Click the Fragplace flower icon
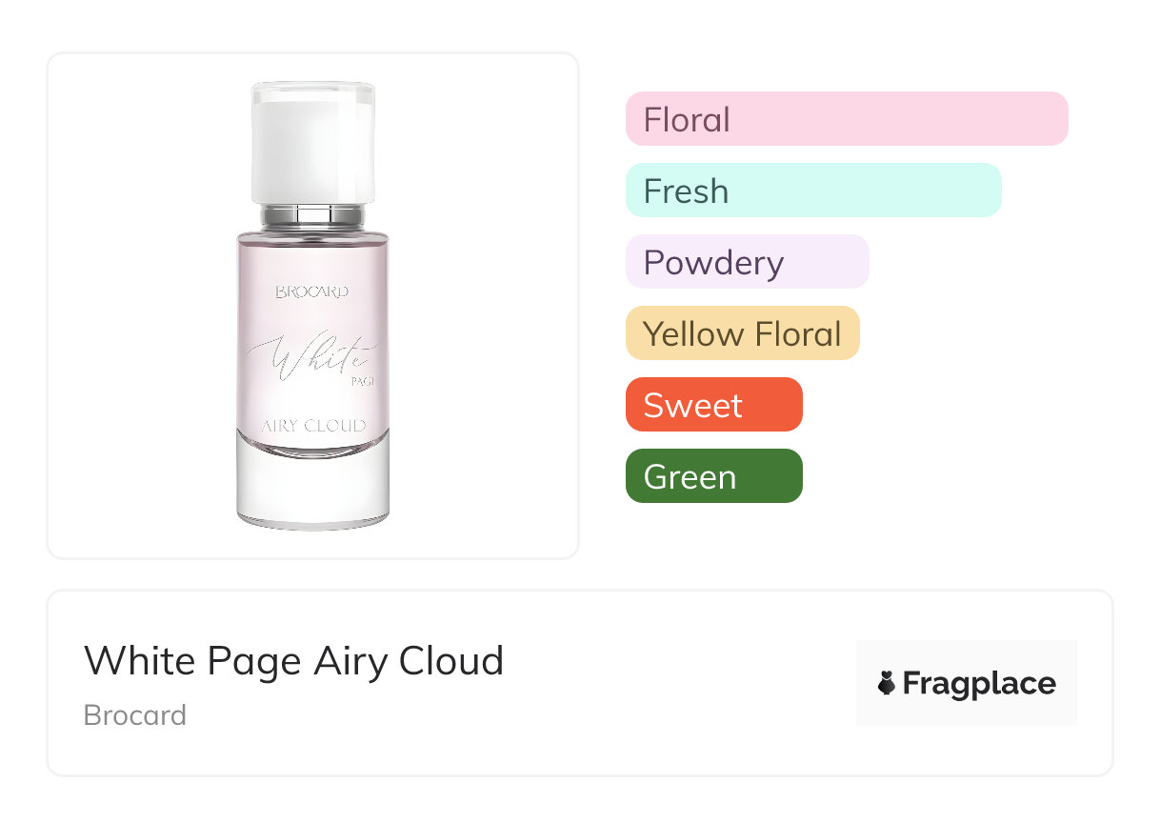 point(887,683)
